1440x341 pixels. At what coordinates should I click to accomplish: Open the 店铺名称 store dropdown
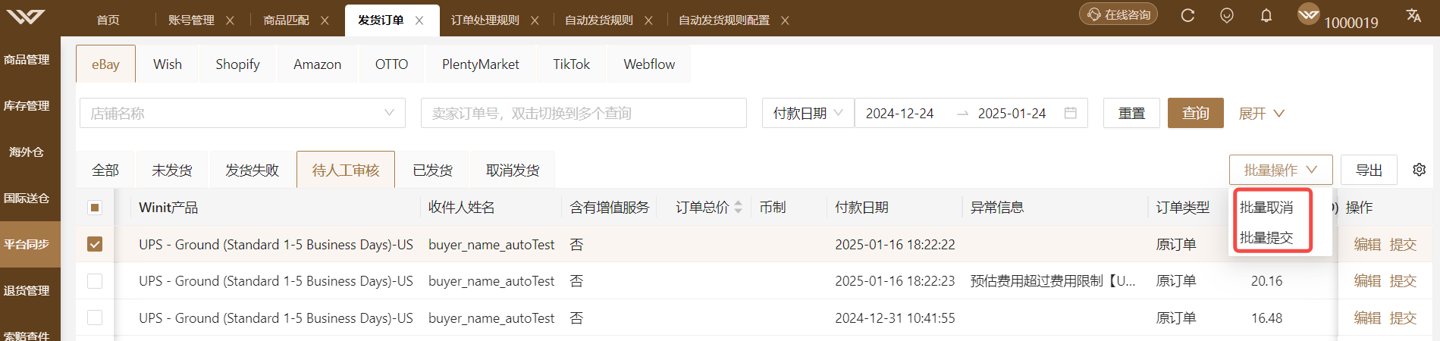tap(243, 113)
